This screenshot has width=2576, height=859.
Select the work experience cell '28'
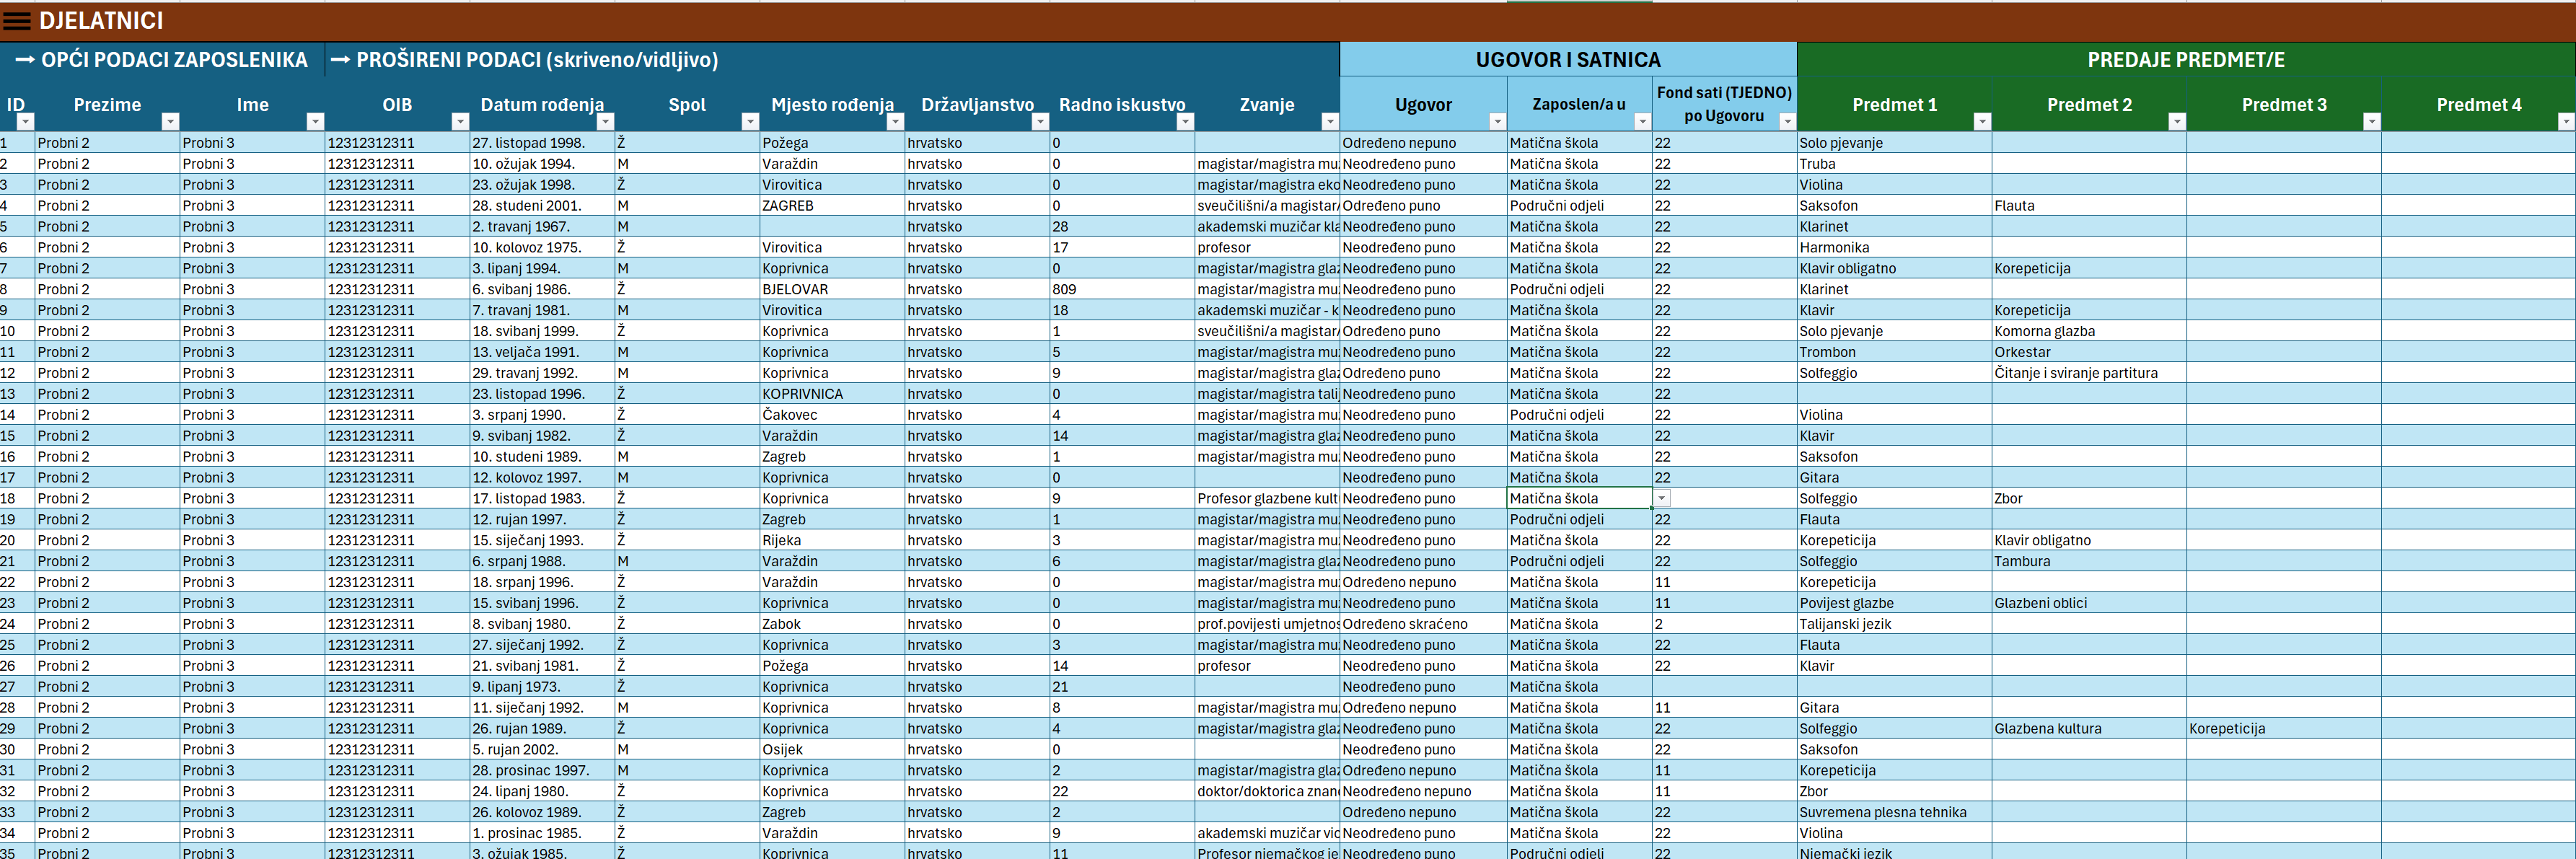(1122, 227)
